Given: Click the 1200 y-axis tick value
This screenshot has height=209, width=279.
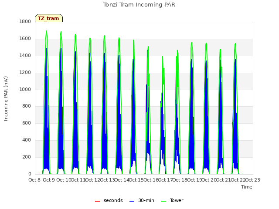Looking at the screenshot, I should (25, 73).
